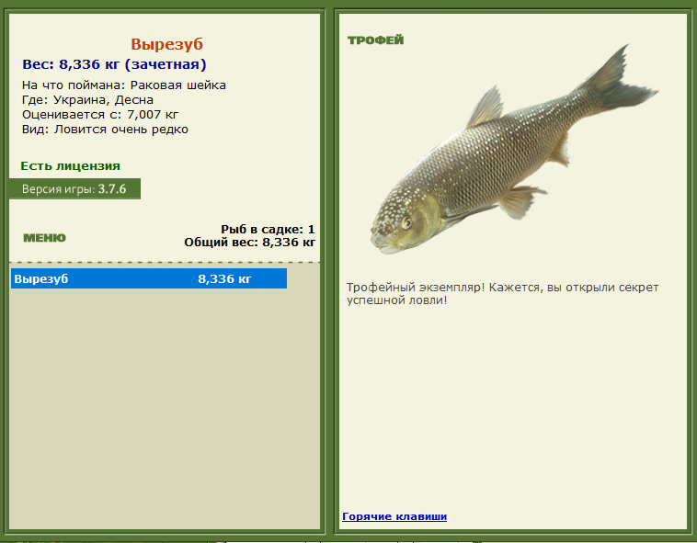Click the Есть лицензия label

pos(70,166)
